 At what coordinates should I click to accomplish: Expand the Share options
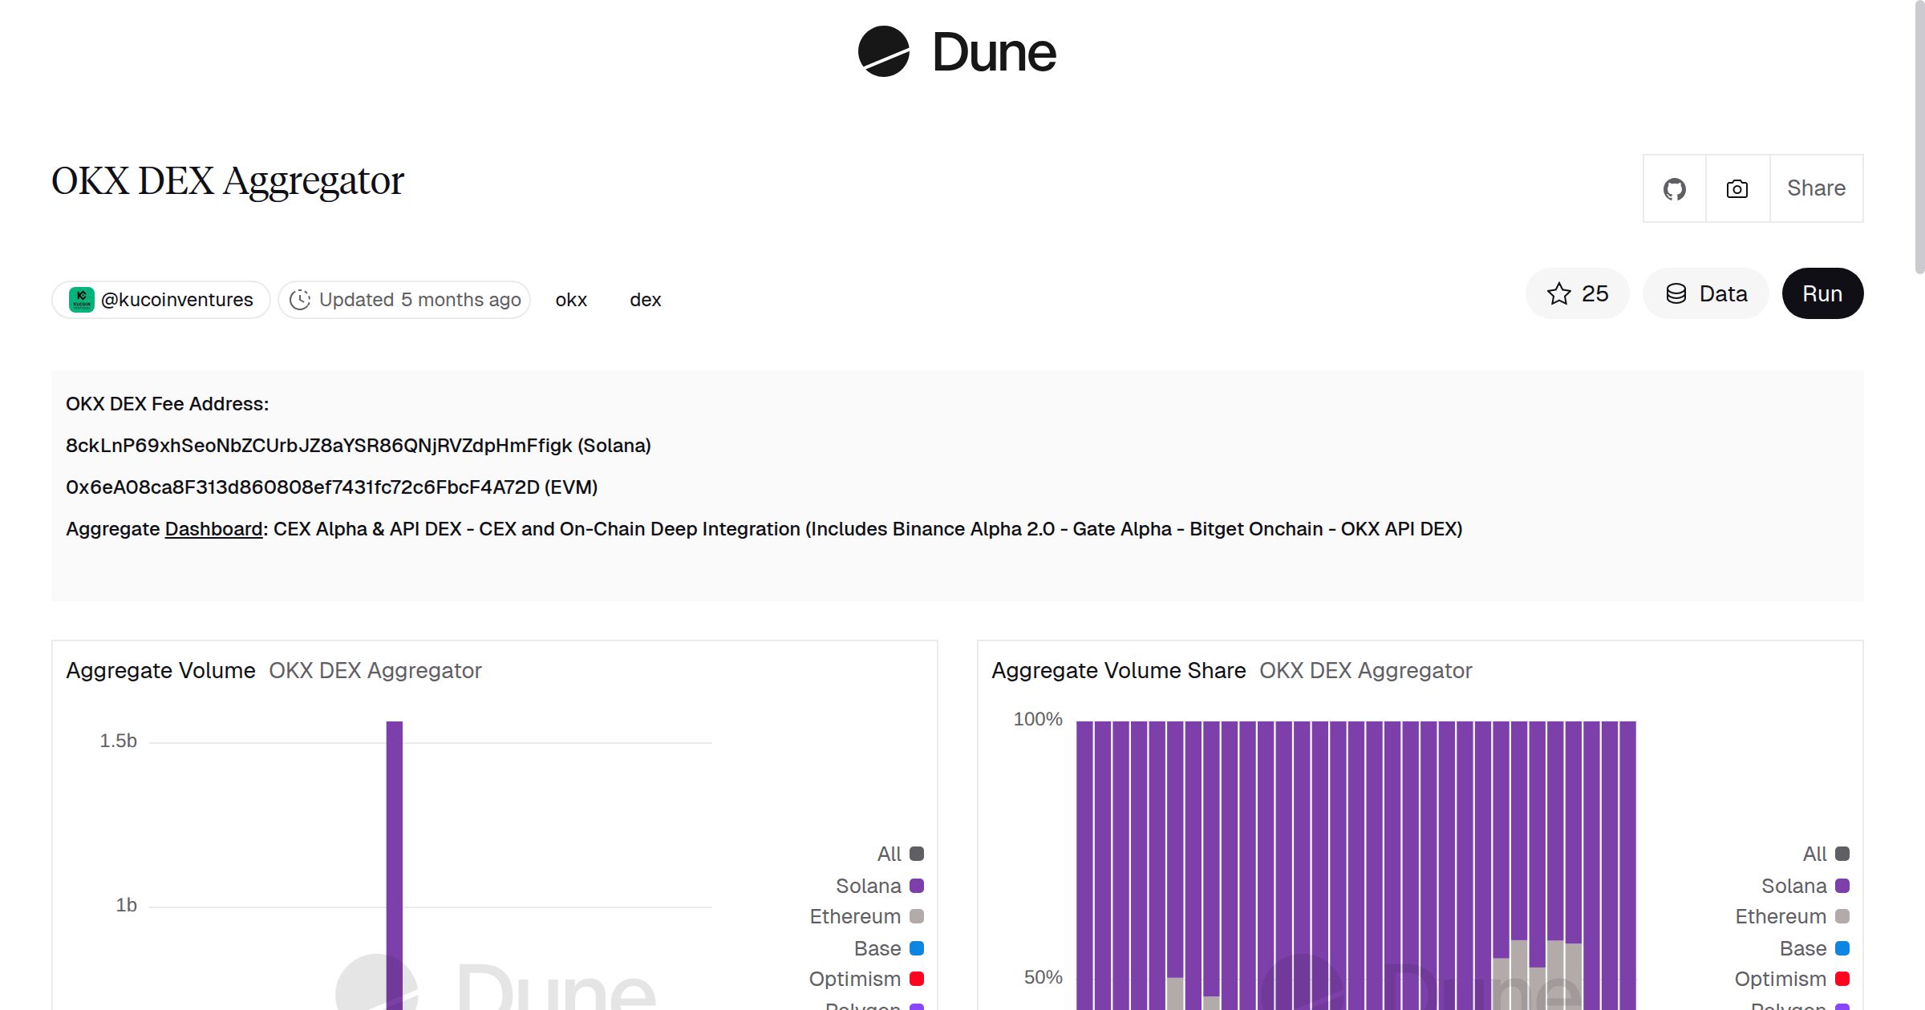click(x=1816, y=188)
